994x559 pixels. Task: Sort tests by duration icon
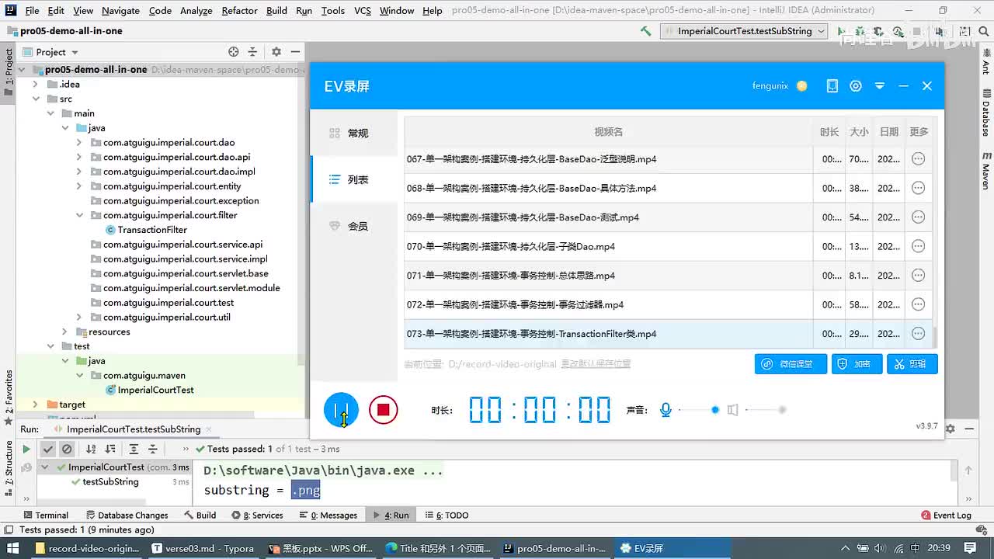pos(110,449)
